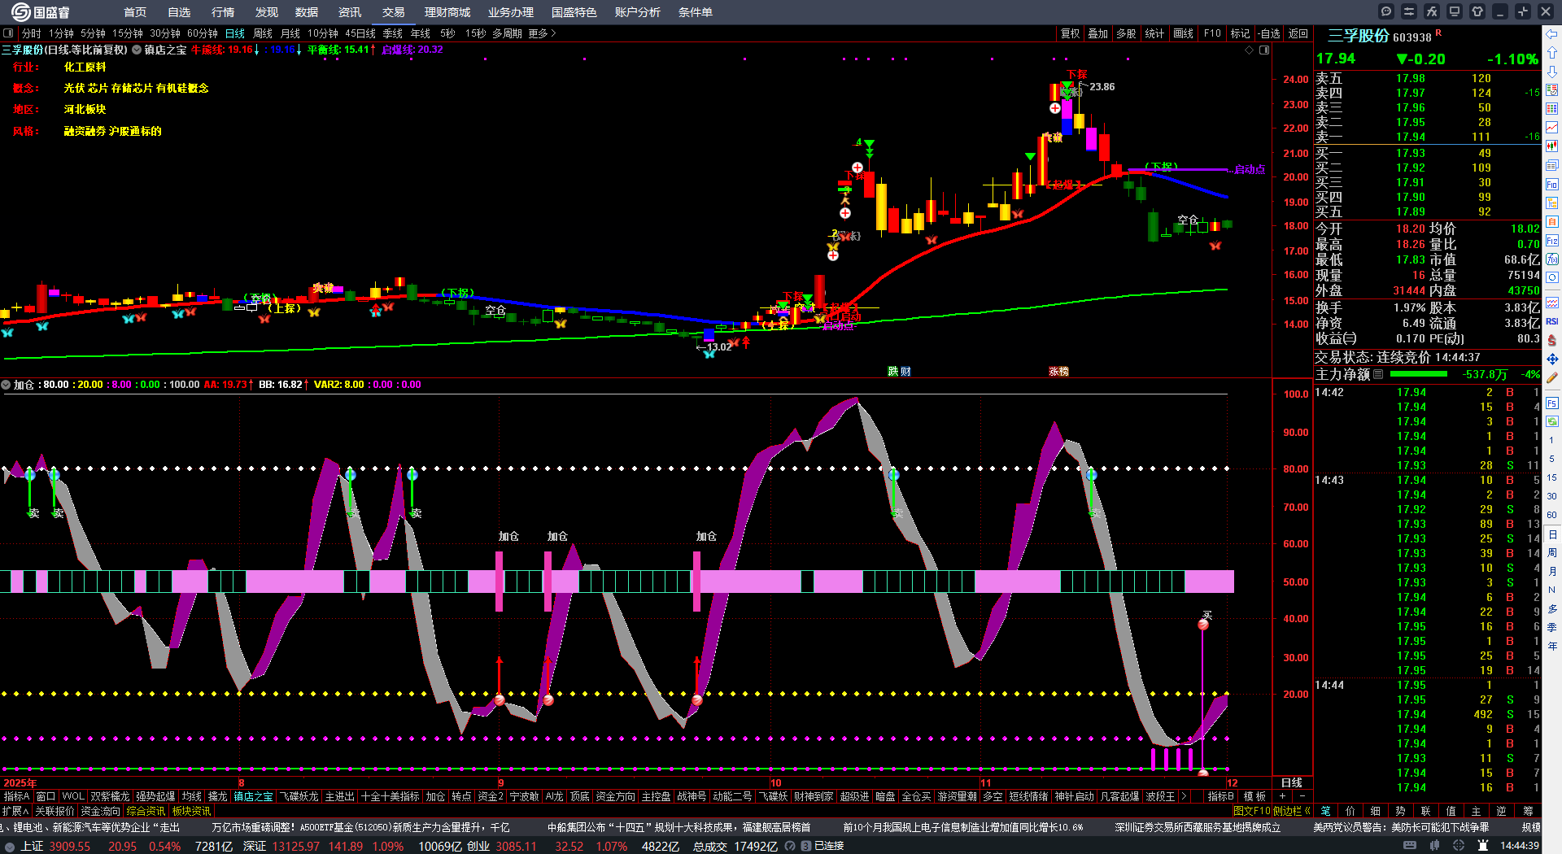
Task: Click the white lighthouse icon in status bar
Action: tap(1483, 846)
